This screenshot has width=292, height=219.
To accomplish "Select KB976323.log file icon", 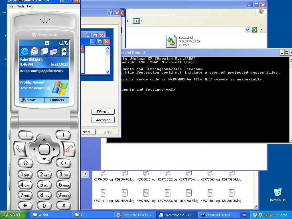I will 167,193.
